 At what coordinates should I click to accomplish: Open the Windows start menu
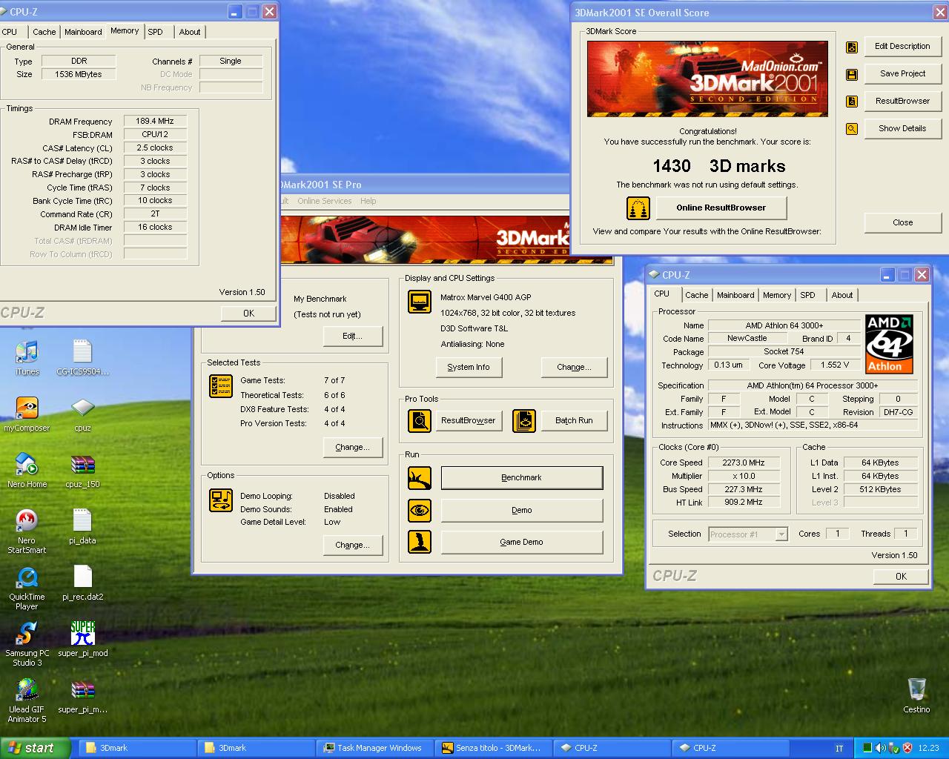tap(35, 748)
